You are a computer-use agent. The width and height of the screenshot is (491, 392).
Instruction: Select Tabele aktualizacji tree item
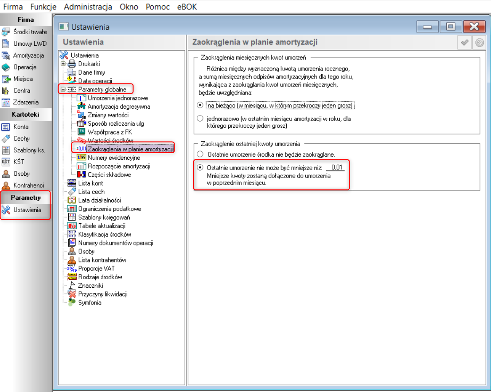(x=102, y=226)
